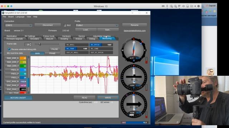The width and height of the screenshot is (229, 128).
Task: Click the Rename profile button
Action: [135, 25]
